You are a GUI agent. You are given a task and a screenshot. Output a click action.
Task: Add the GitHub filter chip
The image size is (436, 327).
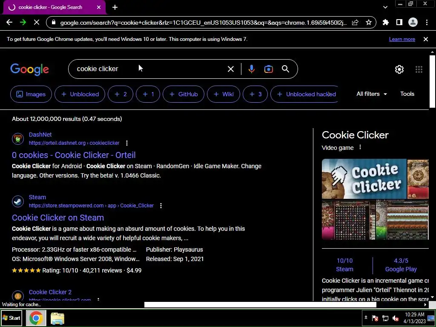click(184, 94)
